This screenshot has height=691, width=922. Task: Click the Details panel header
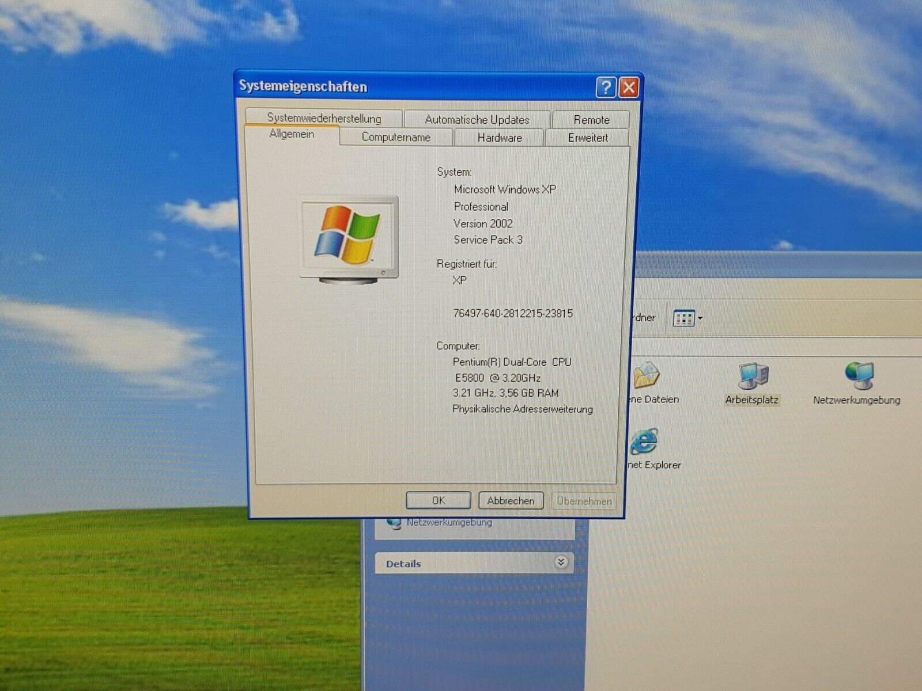coord(474,563)
